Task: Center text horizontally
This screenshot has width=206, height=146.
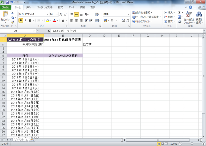Action: (x=76, y=20)
